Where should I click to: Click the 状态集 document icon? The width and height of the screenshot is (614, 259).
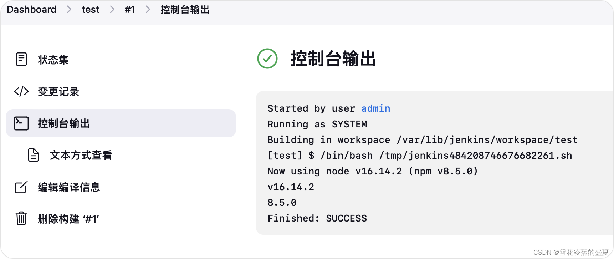(21, 59)
